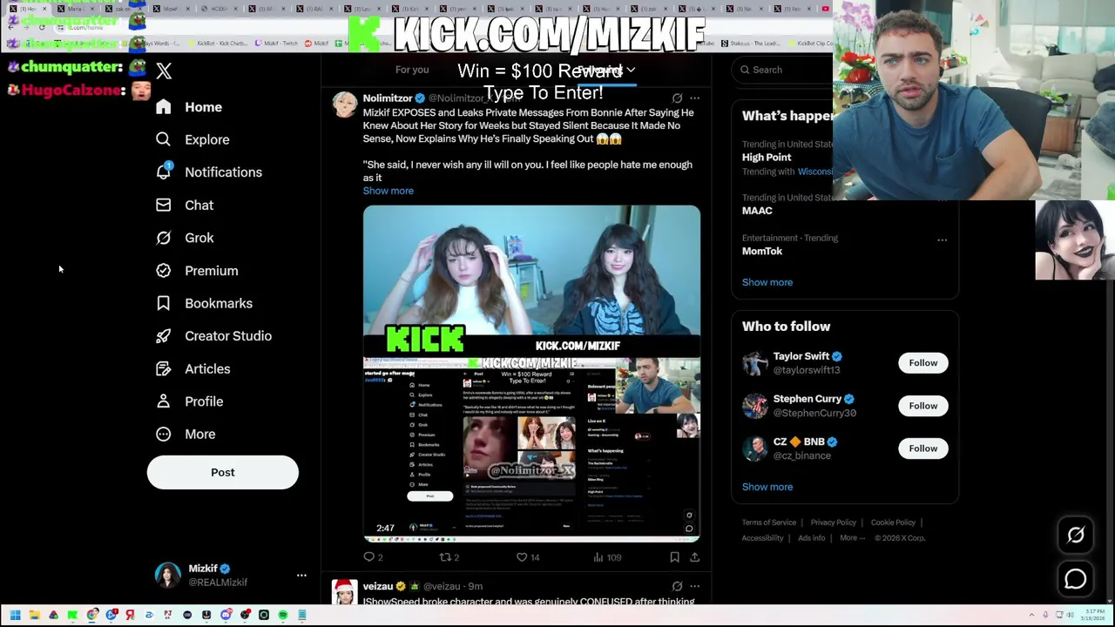Open the Wisconsin trending link
The width and height of the screenshot is (1115, 627).
click(x=815, y=172)
